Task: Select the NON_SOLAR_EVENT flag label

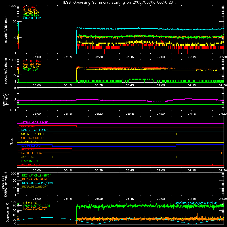Action: click(34, 130)
